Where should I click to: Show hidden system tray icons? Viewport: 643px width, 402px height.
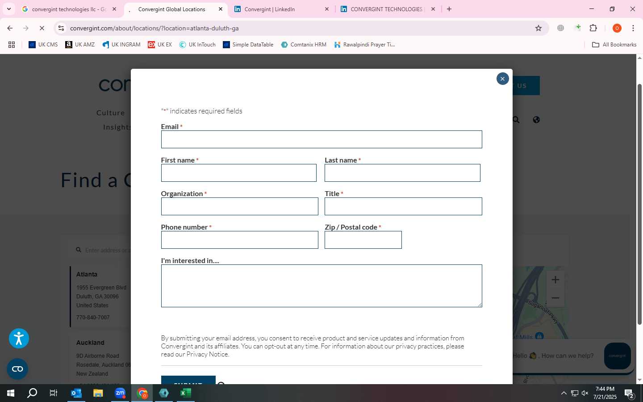564,393
